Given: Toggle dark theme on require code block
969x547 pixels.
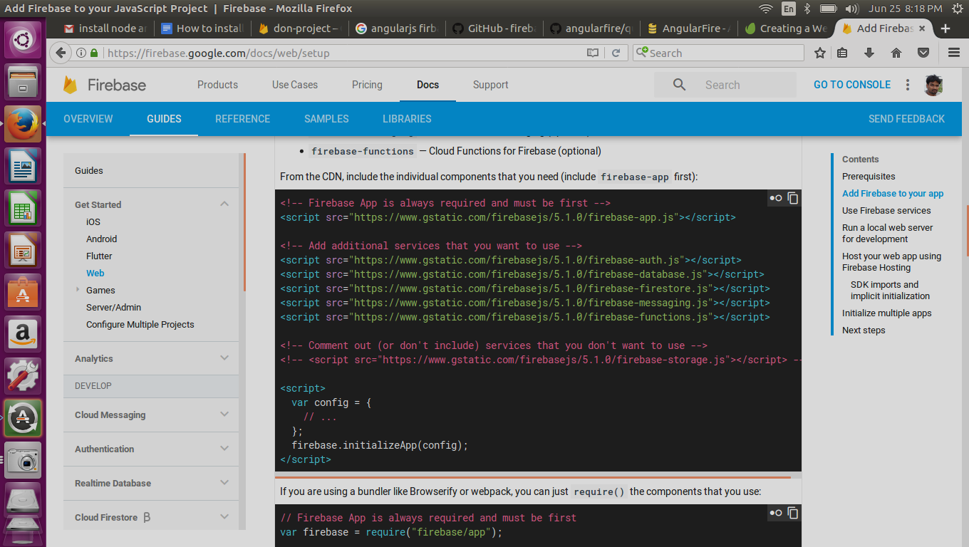Looking at the screenshot, I should pyautogui.click(x=775, y=513).
